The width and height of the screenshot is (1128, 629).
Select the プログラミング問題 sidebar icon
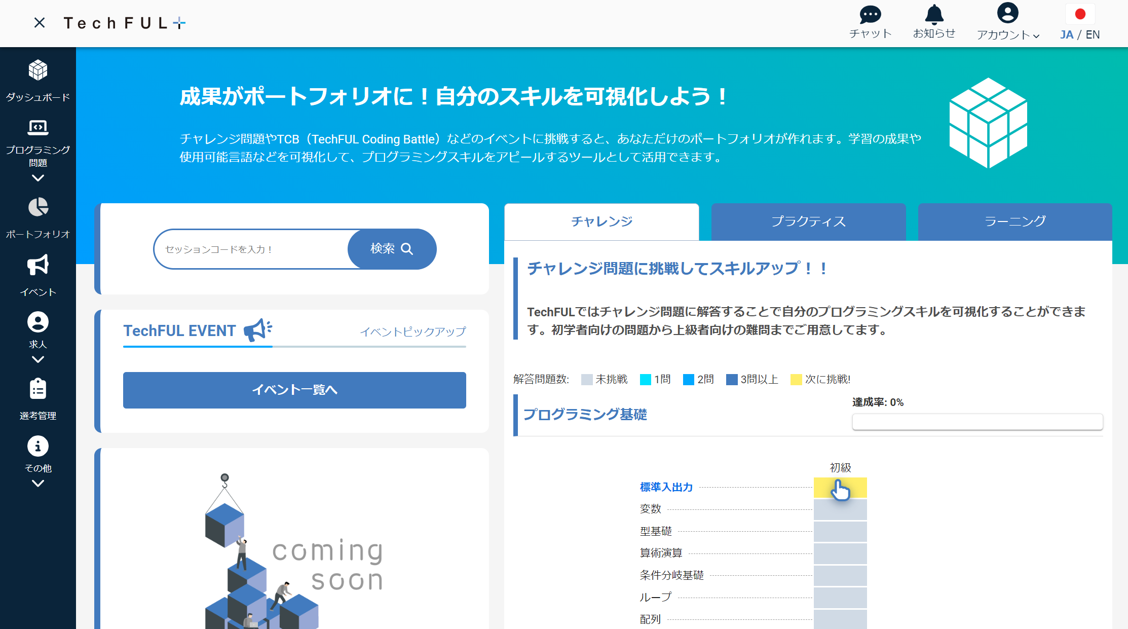click(37, 128)
